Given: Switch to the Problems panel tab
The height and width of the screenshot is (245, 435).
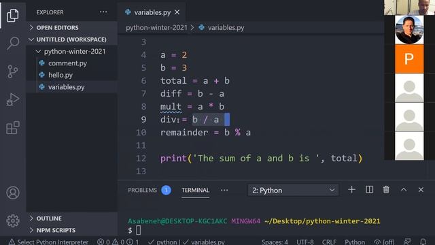Looking at the screenshot, I should pyautogui.click(x=150, y=191).
